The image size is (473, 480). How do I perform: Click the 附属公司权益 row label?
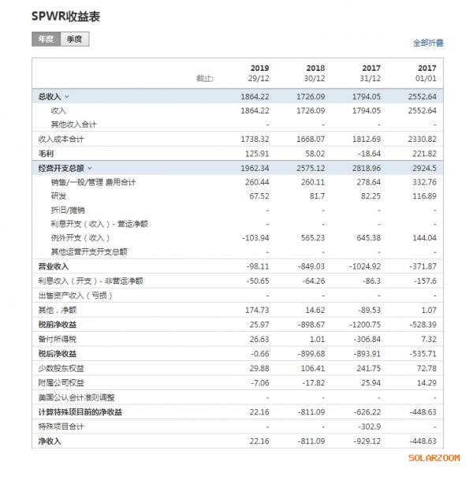click(61, 382)
